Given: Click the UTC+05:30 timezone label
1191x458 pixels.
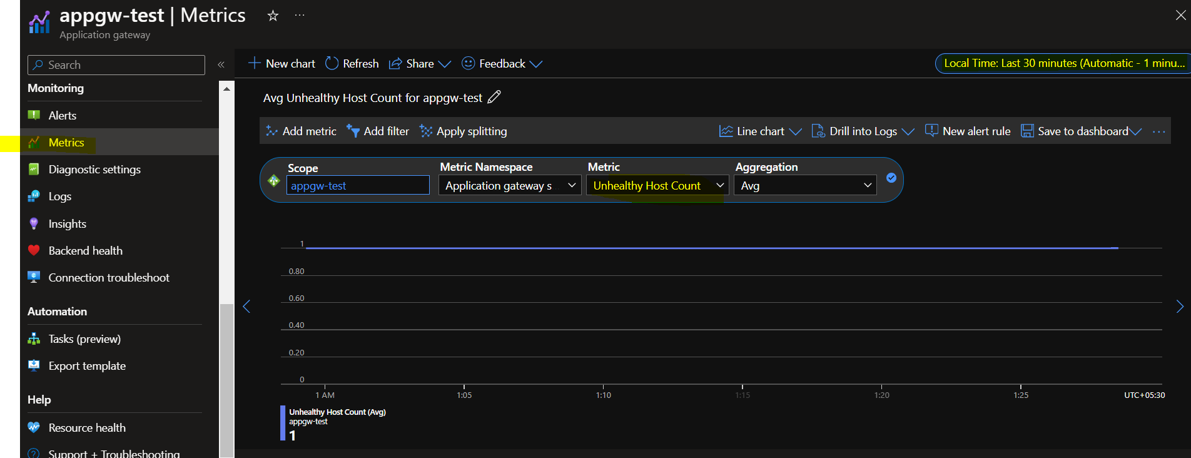Looking at the screenshot, I should 1144,395.
